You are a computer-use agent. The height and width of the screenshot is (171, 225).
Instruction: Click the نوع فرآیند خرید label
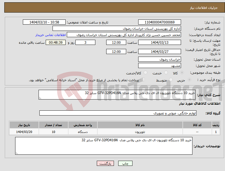click(209, 80)
